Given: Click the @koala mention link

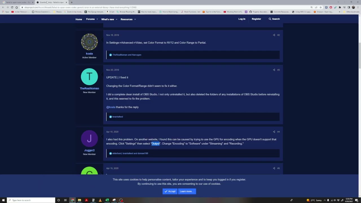Looking at the screenshot, I should [x=111, y=107].
